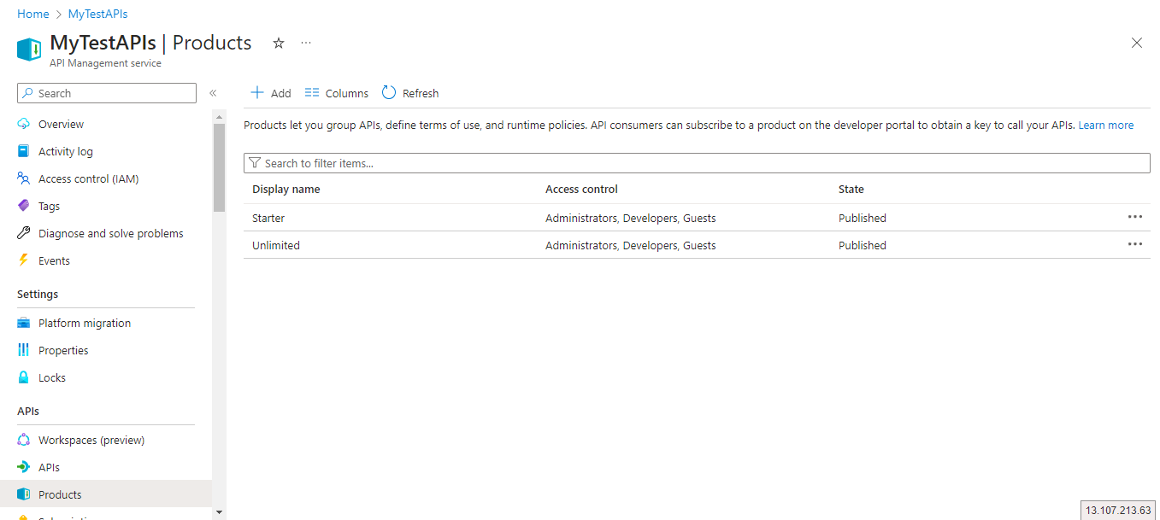Click the Activity log icon
This screenshot has width=1160, height=520.
click(x=24, y=151)
